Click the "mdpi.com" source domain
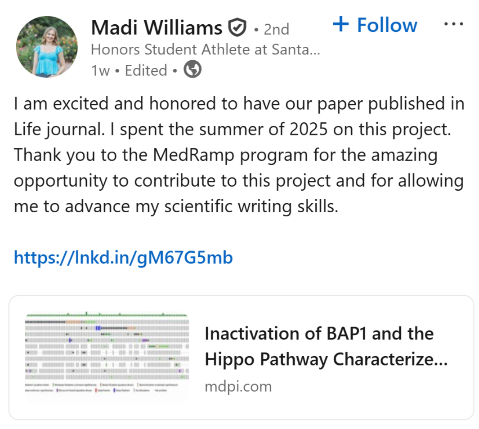The image size is (479, 429). pyautogui.click(x=238, y=386)
